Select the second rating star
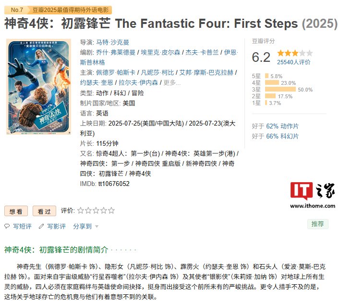Screen dimensions: 340x301 point(88,210)
